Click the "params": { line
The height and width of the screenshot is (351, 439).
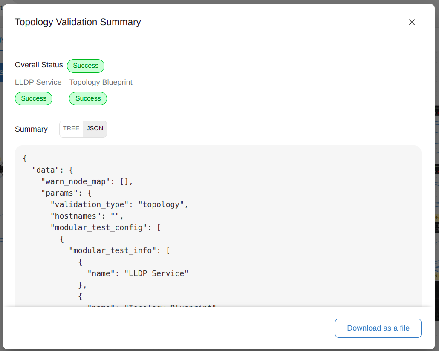tap(66, 193)
